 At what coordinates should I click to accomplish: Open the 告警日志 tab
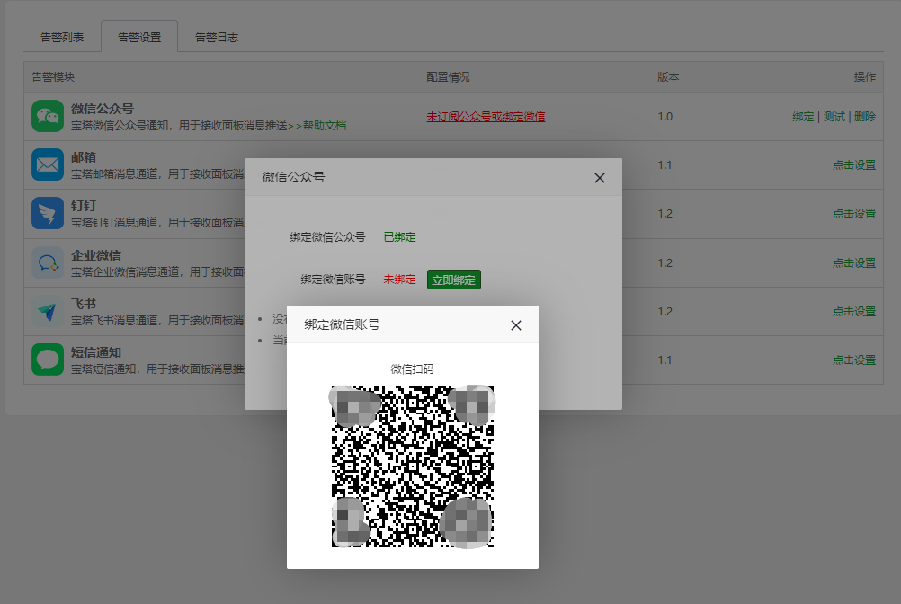[x=217, y=38]
